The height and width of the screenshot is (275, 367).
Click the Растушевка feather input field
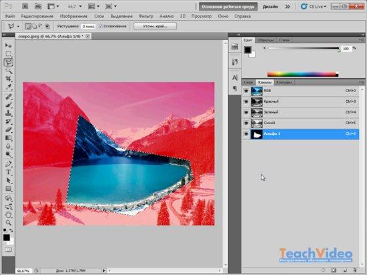pos(89,27)
